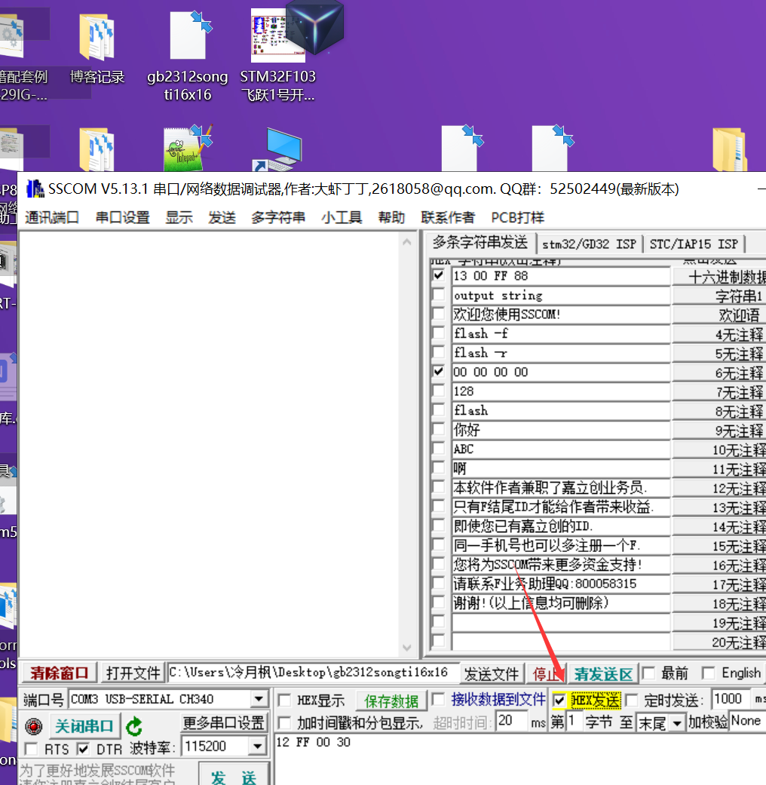Open the folder icon below 博客记录
Viewport: 766px width, 785px height.
[96, 150]
